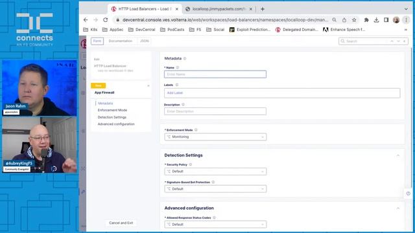The width and height of the screenshot is (415, 233).
Task: Open the AppSec bookmarks folder
Action: (113, 30)
